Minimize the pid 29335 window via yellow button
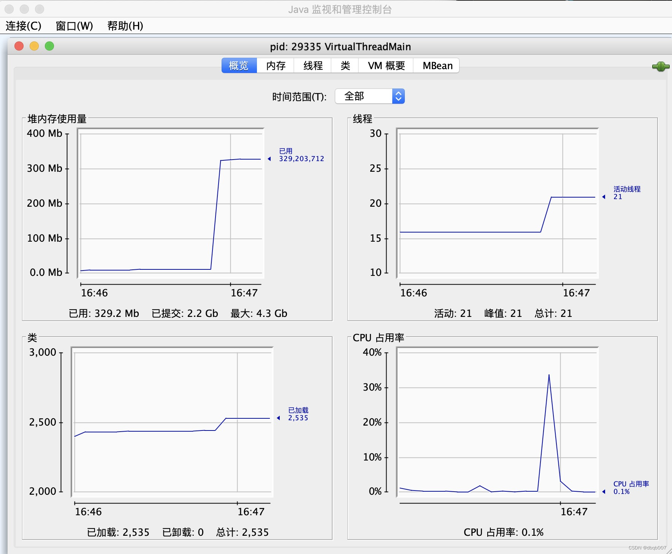The image size is (672, 554). [x=34, y=46]
